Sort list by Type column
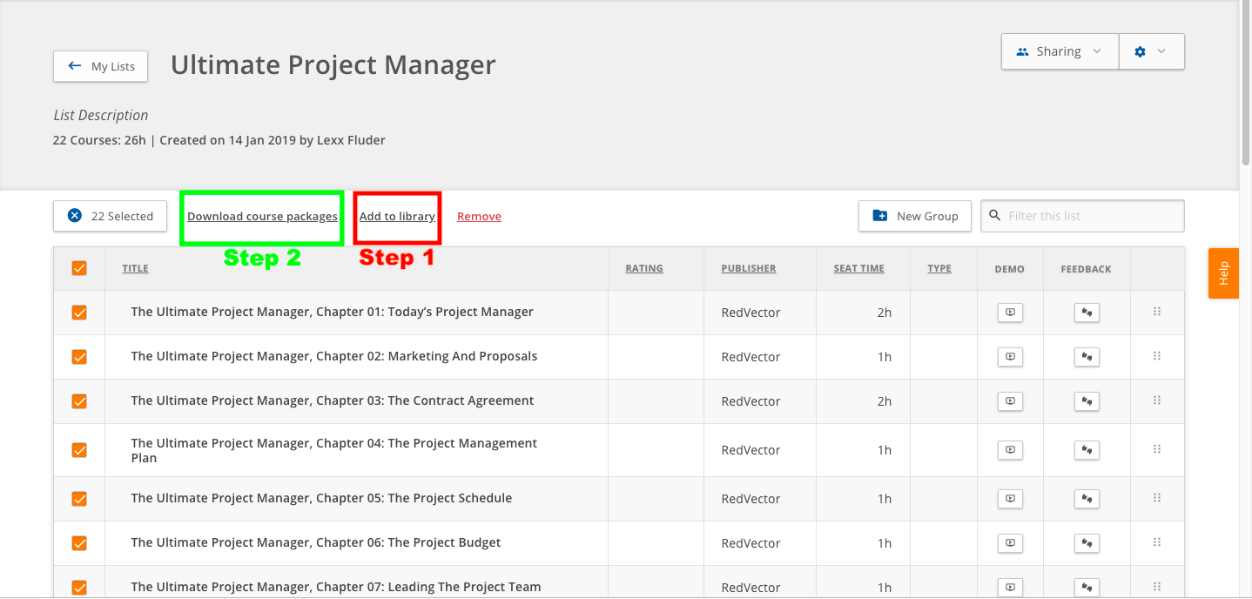Viewport: 1252px width, 599px height. [x=939, y=268]
